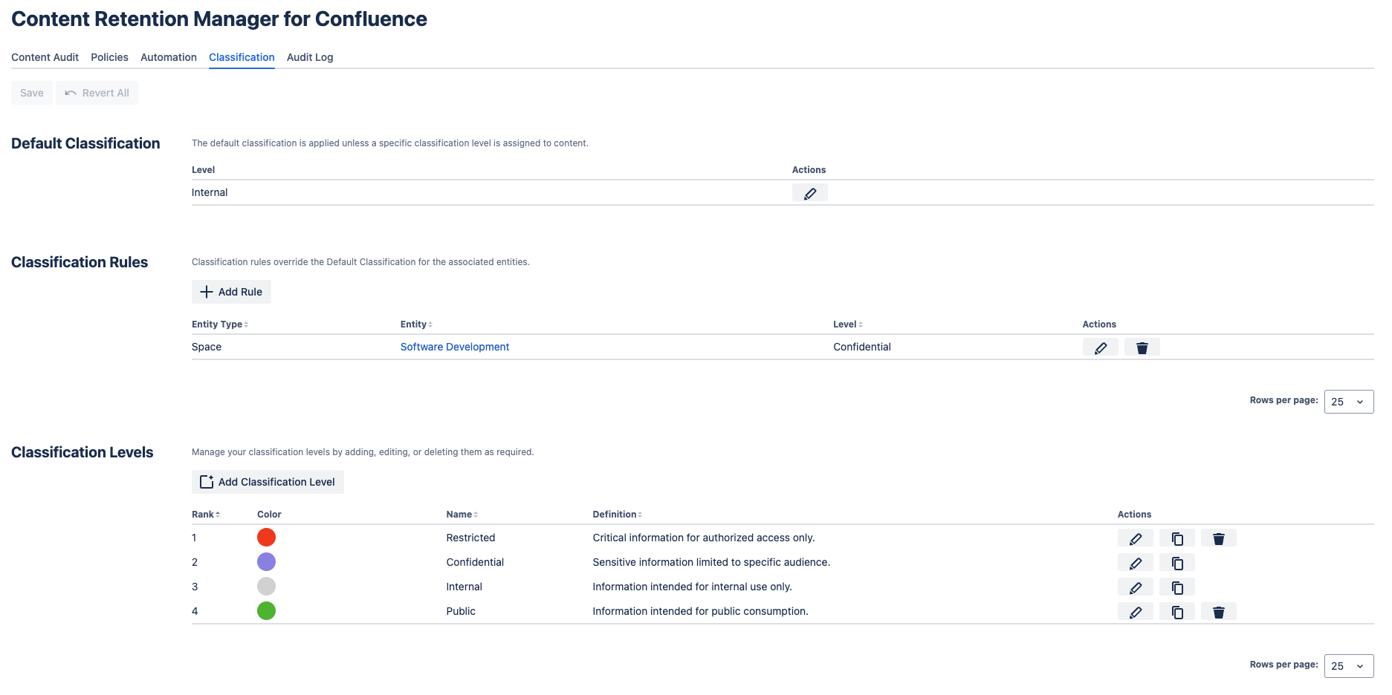Open the Software Development space link
Viewport: 1392px width, 695px height.
[454, 347]
